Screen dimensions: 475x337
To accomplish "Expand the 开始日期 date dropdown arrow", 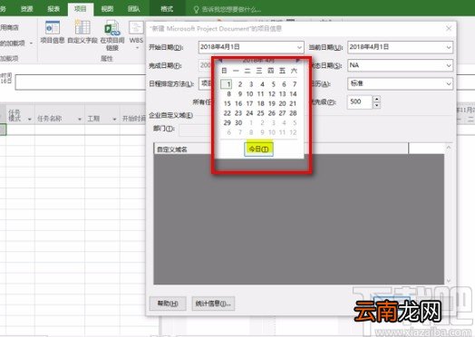I will pyautogui.click(x=299, y=47).
